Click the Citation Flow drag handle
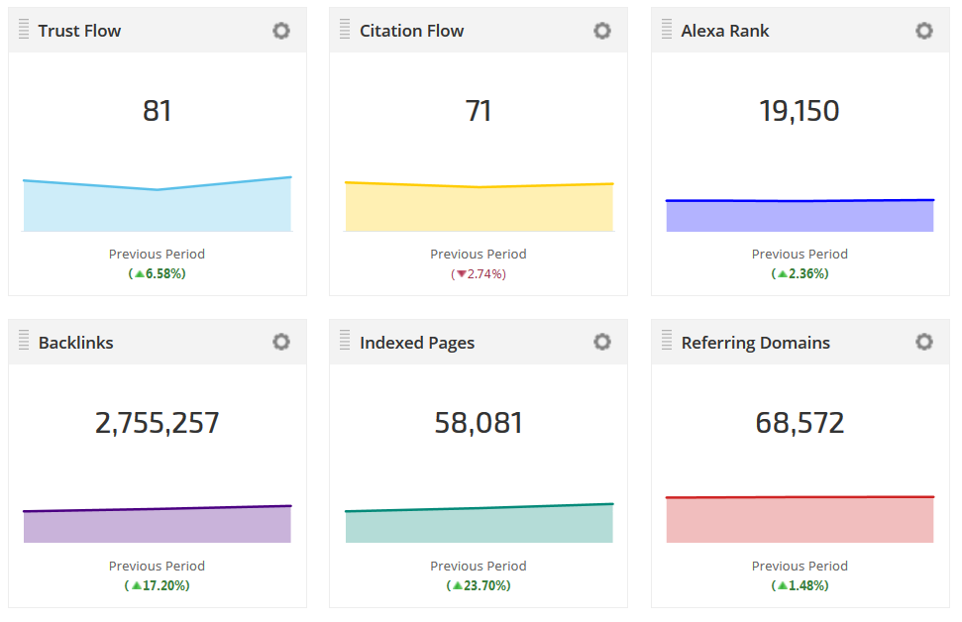 pos(345,30)
